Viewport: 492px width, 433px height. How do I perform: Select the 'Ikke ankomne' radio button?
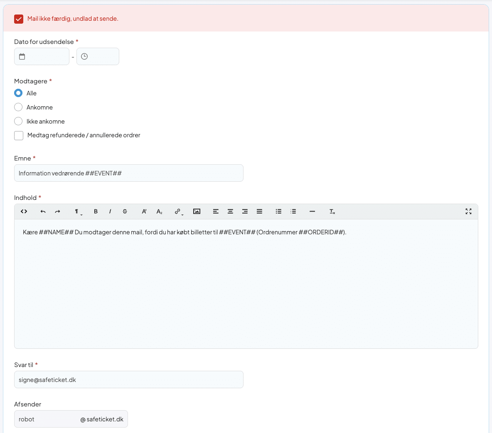(18, 122)
